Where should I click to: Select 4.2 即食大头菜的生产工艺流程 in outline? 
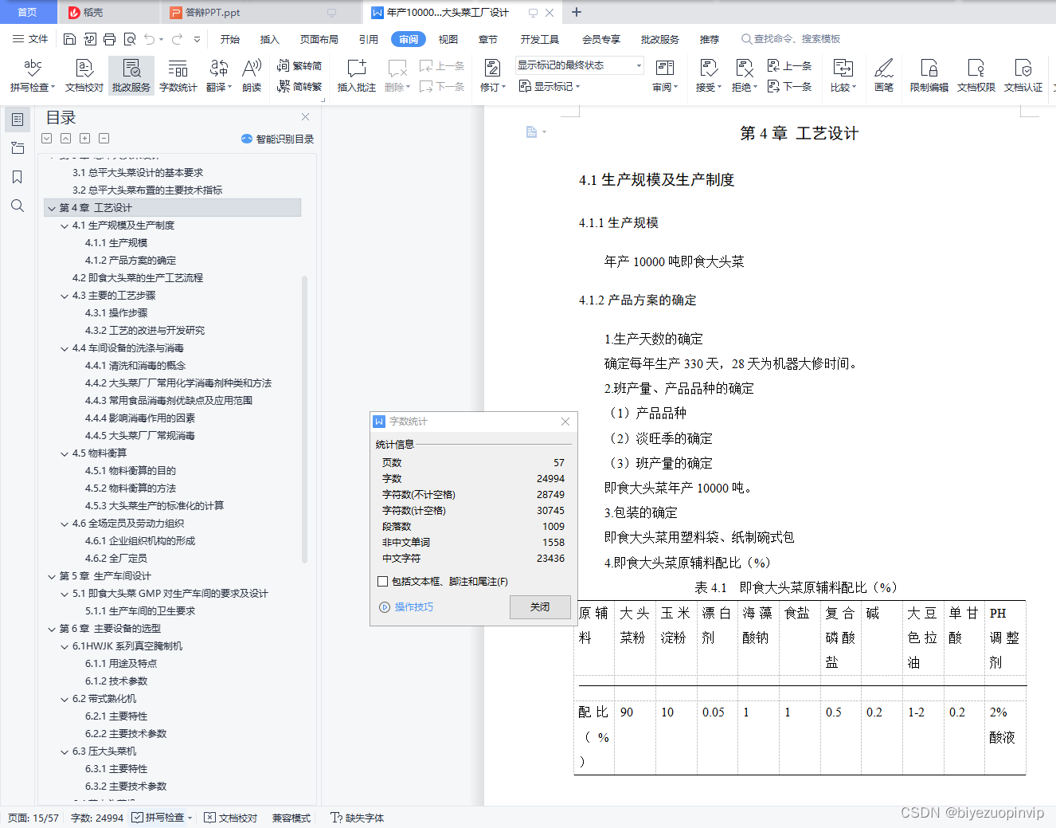(138, 278)
